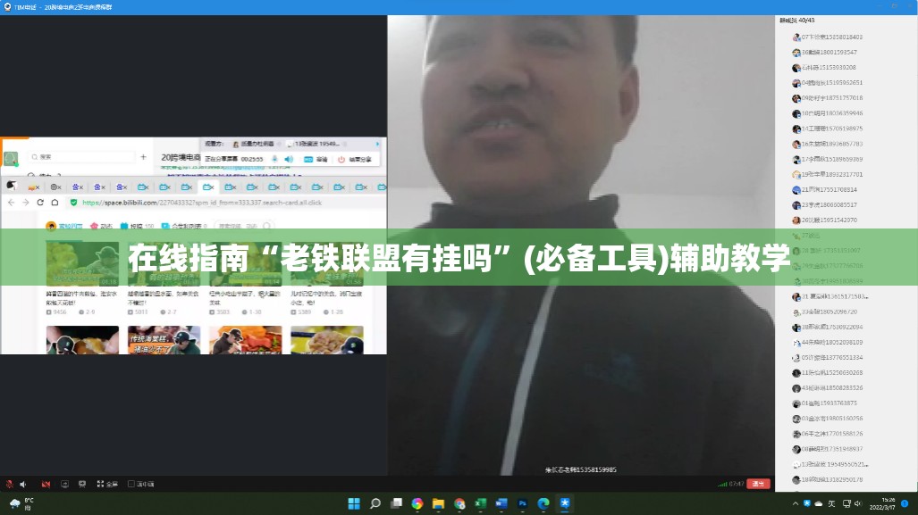Screen dimensions: 918x515
Task: Click speaker icon in sharing control bar
Action: [x=289, y=159]
